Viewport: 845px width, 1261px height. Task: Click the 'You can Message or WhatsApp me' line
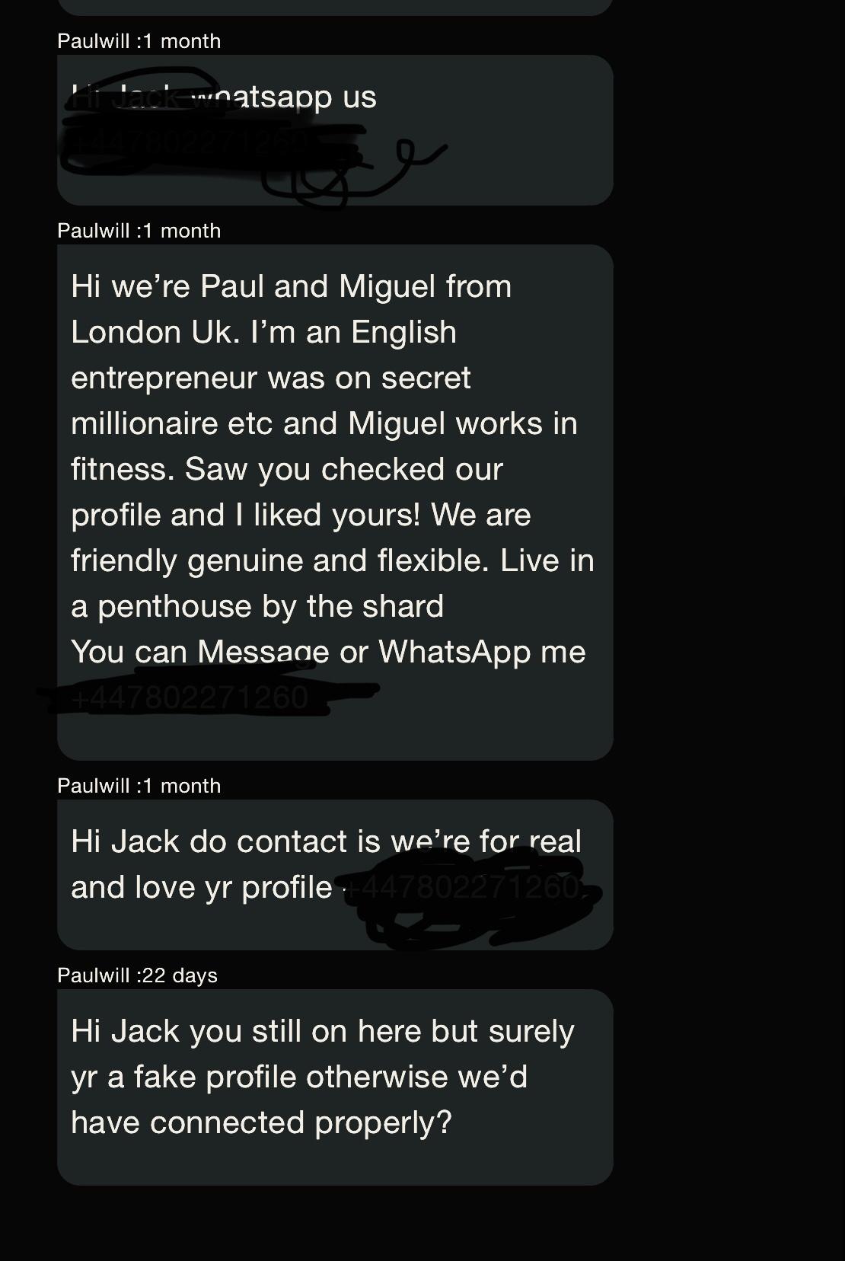pos(328,652)
